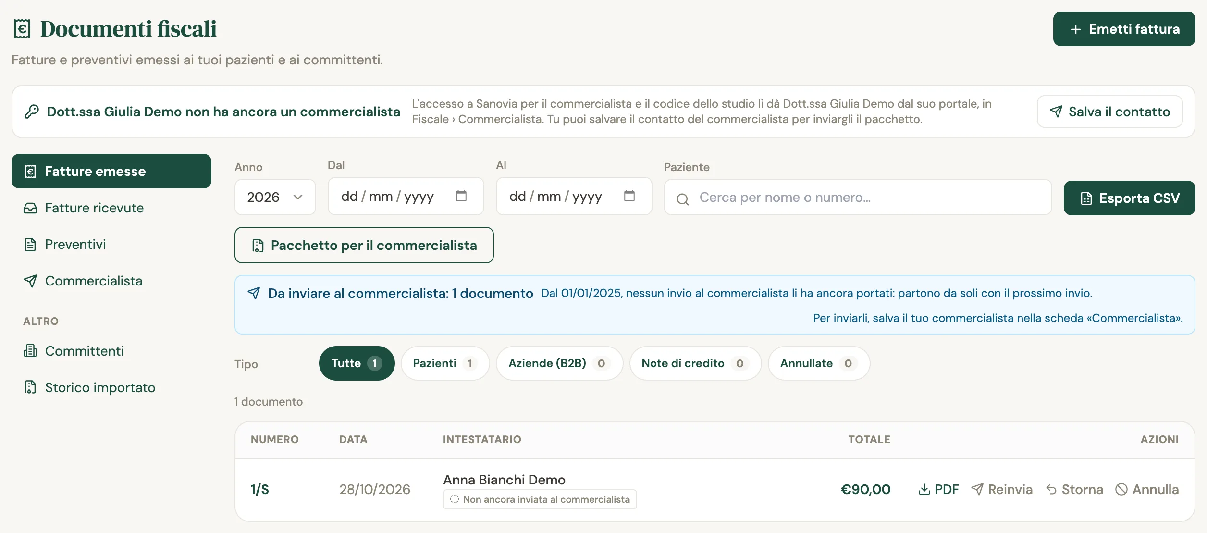Click the Reinvia send icon for invoice 1/S
The width and height of the screenshot is (1207, 533).
tap(977, 489)
